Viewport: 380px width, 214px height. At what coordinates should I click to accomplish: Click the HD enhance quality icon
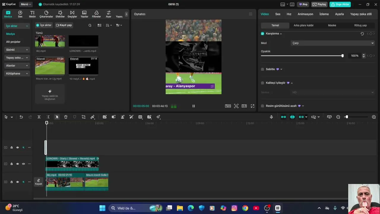point(140,117)
